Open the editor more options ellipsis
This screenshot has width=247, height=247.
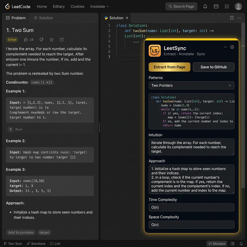pos(239,18)
